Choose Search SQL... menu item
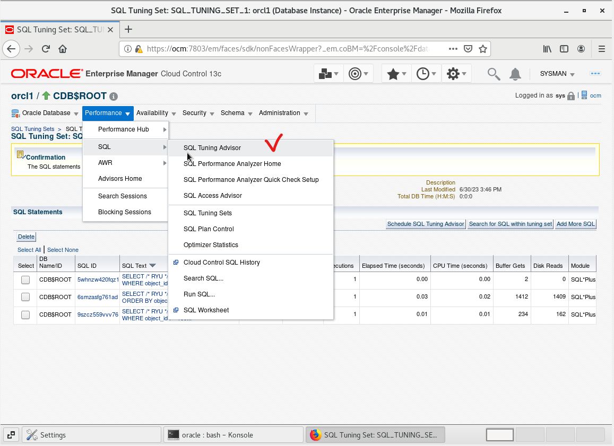This screenshot has height=446, width=614. coord(250,278)
